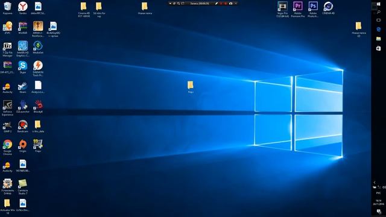Launch the Skype shortcut

tap(23, 67)
